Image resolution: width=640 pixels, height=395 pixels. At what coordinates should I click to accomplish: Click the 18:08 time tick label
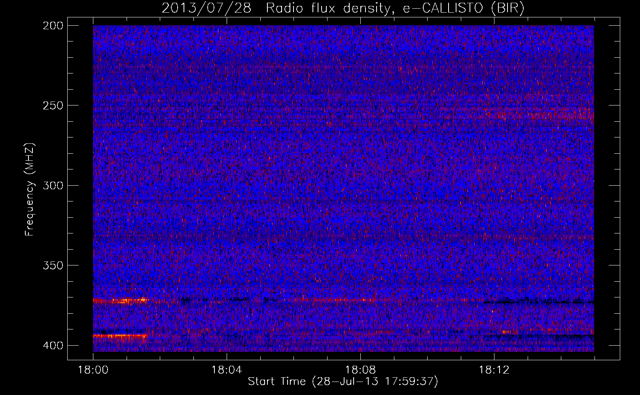360,370
